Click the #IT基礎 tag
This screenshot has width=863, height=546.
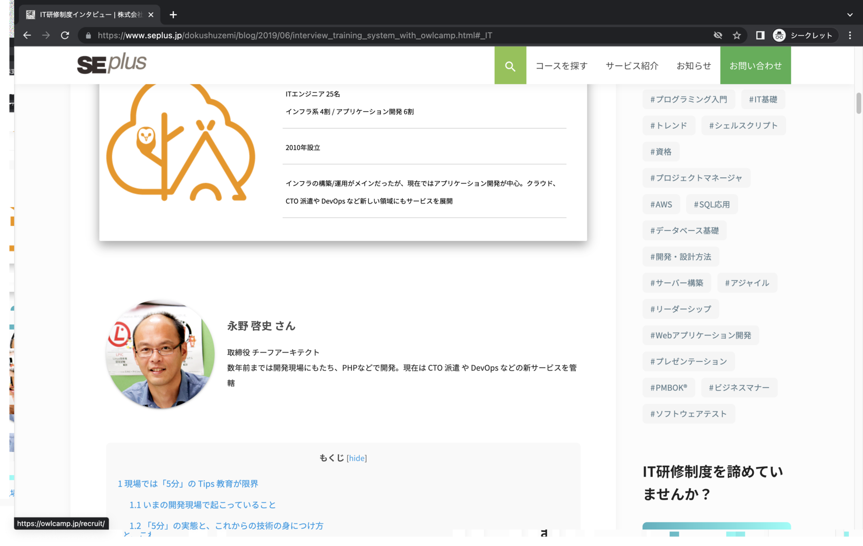click(x=762, y=99)
